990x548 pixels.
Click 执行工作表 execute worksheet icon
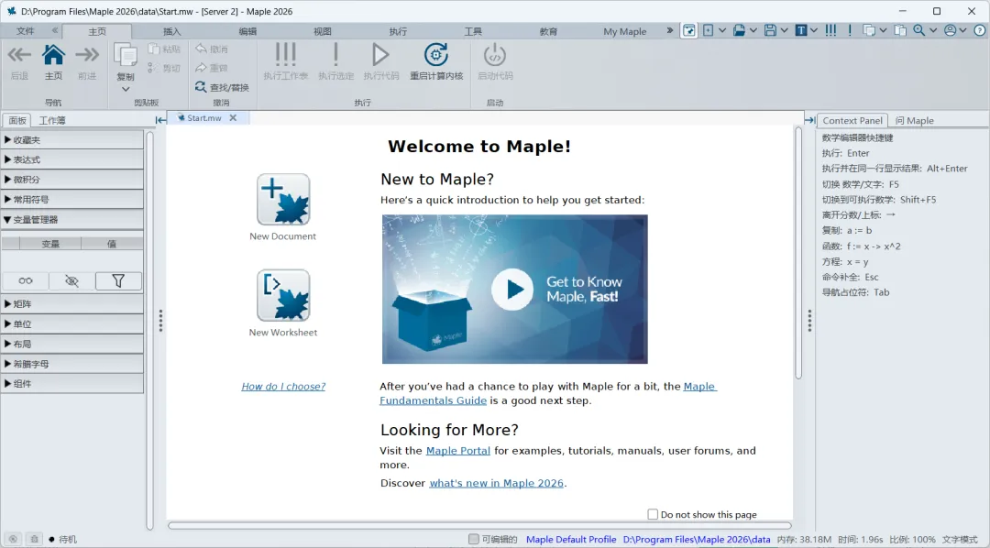tap(285, 55)
